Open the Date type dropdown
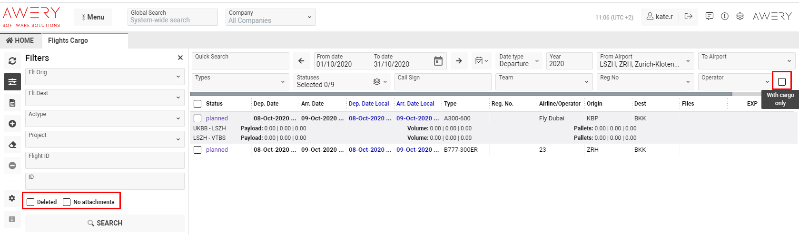The image size is (799, 235). (x=519, y=61)
